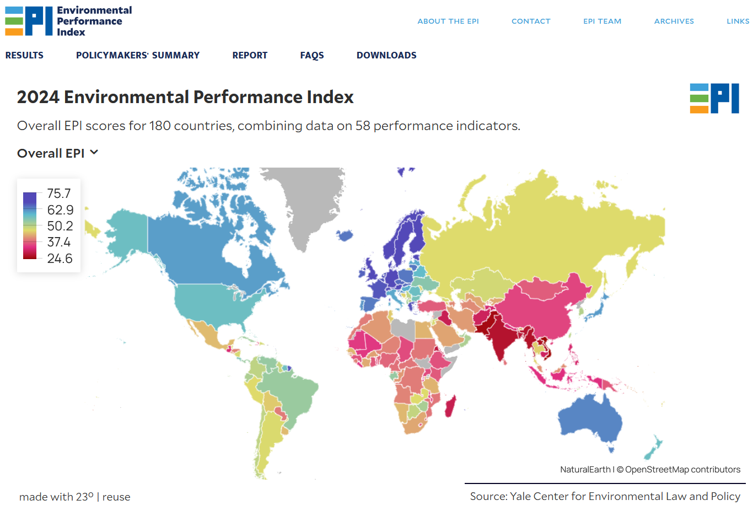
Task: Open the Downloads page
Action: point(386,55)
